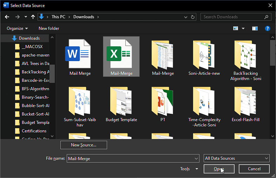276x178 pixels.
Task: Create a New folder
Action: (x=49, y=28)
